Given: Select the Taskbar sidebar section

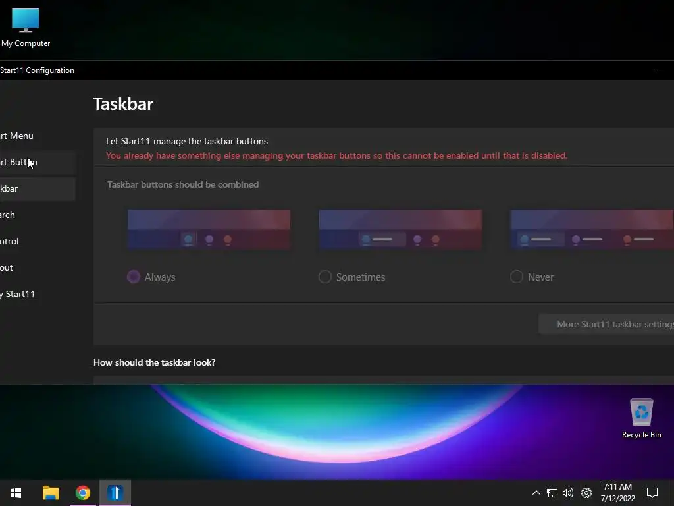Looking at the screenshot, I should click(38, 188).
